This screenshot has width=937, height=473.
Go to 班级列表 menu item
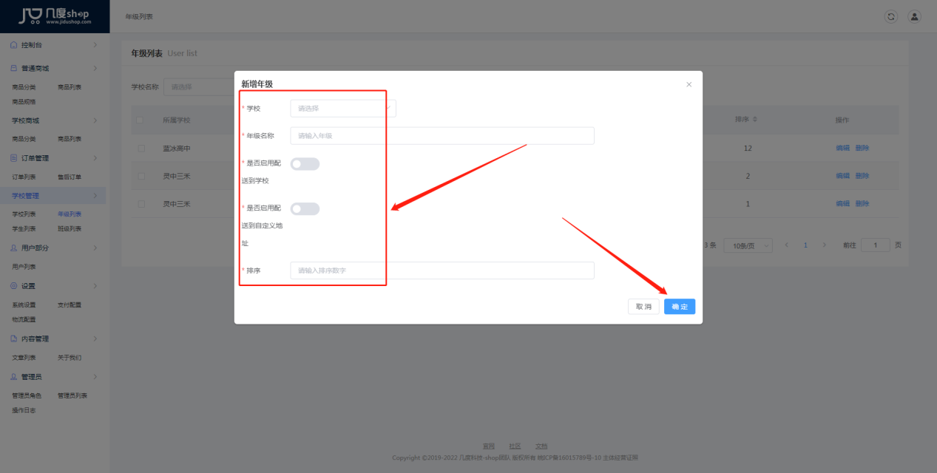click(70, 228)
